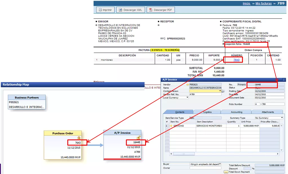288x174 pixels.
Task: Expand the Summary Type dropdown
Action: click(x=282, y=118)
